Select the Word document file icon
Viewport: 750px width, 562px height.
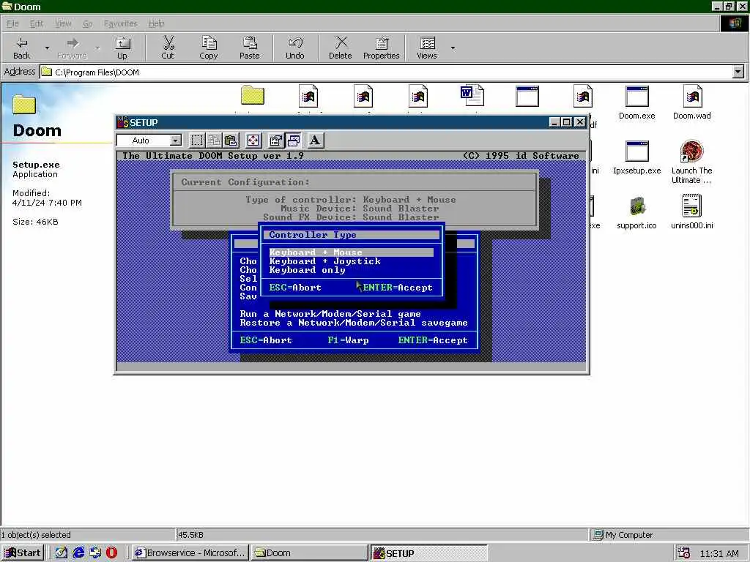click(472, 96)
